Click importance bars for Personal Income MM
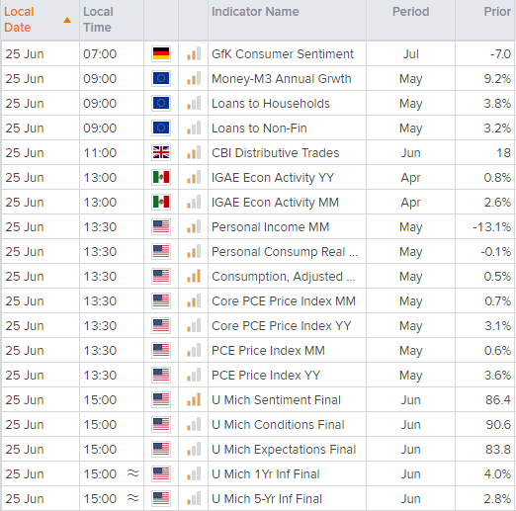The image size is (516, 511). pos(194,226)
